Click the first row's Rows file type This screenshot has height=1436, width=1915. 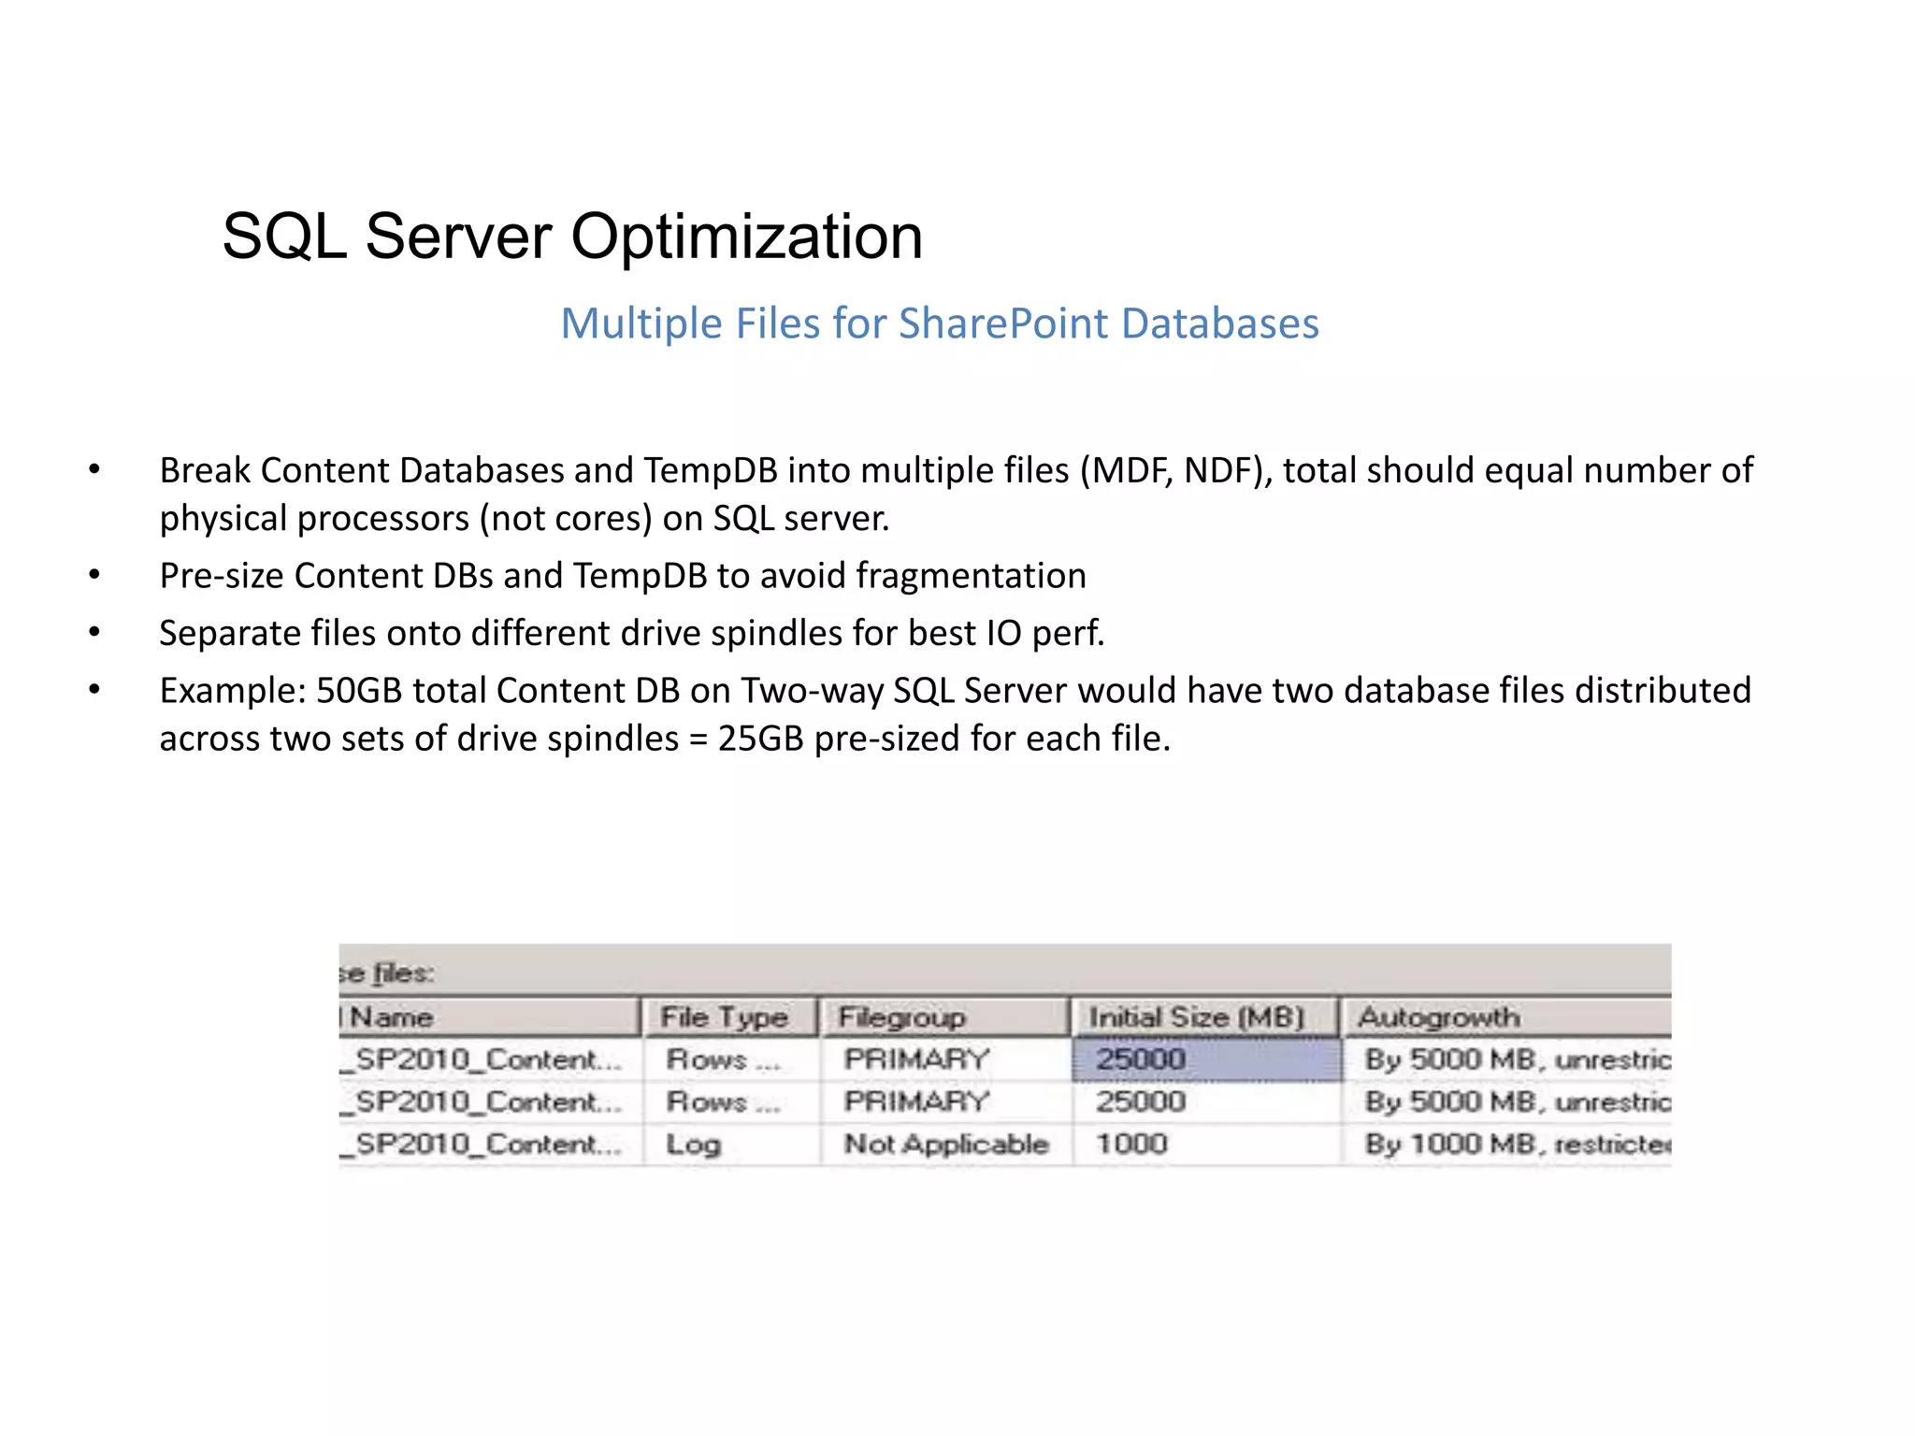pos(731,1060)
